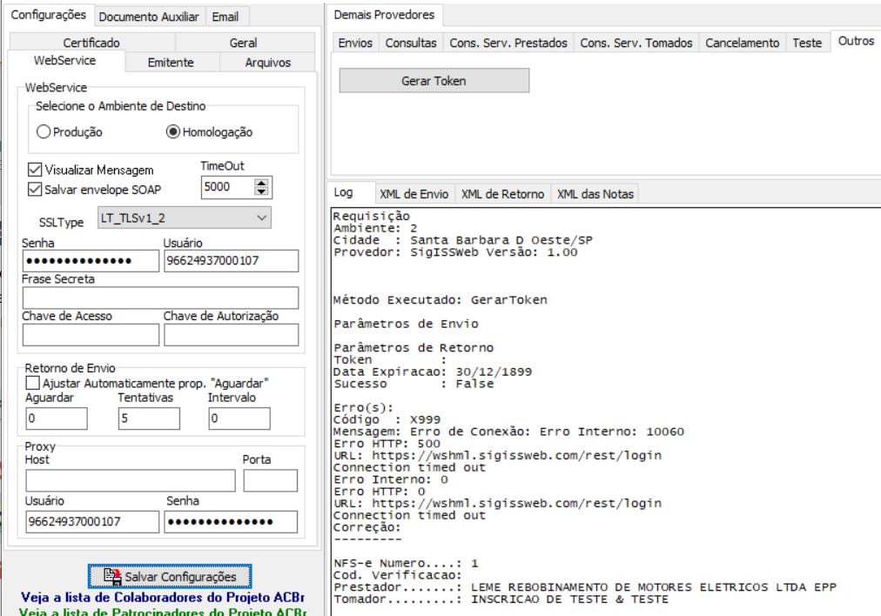Image resolution: width=881 pixels, height=616 pixels.
Task: Select the Demais Provedores tab
Action: 384,15
